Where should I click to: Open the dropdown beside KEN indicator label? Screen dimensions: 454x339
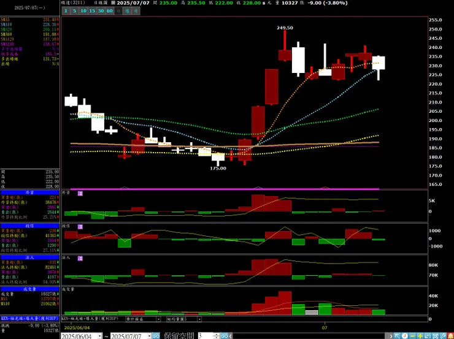tap(158, 319)
